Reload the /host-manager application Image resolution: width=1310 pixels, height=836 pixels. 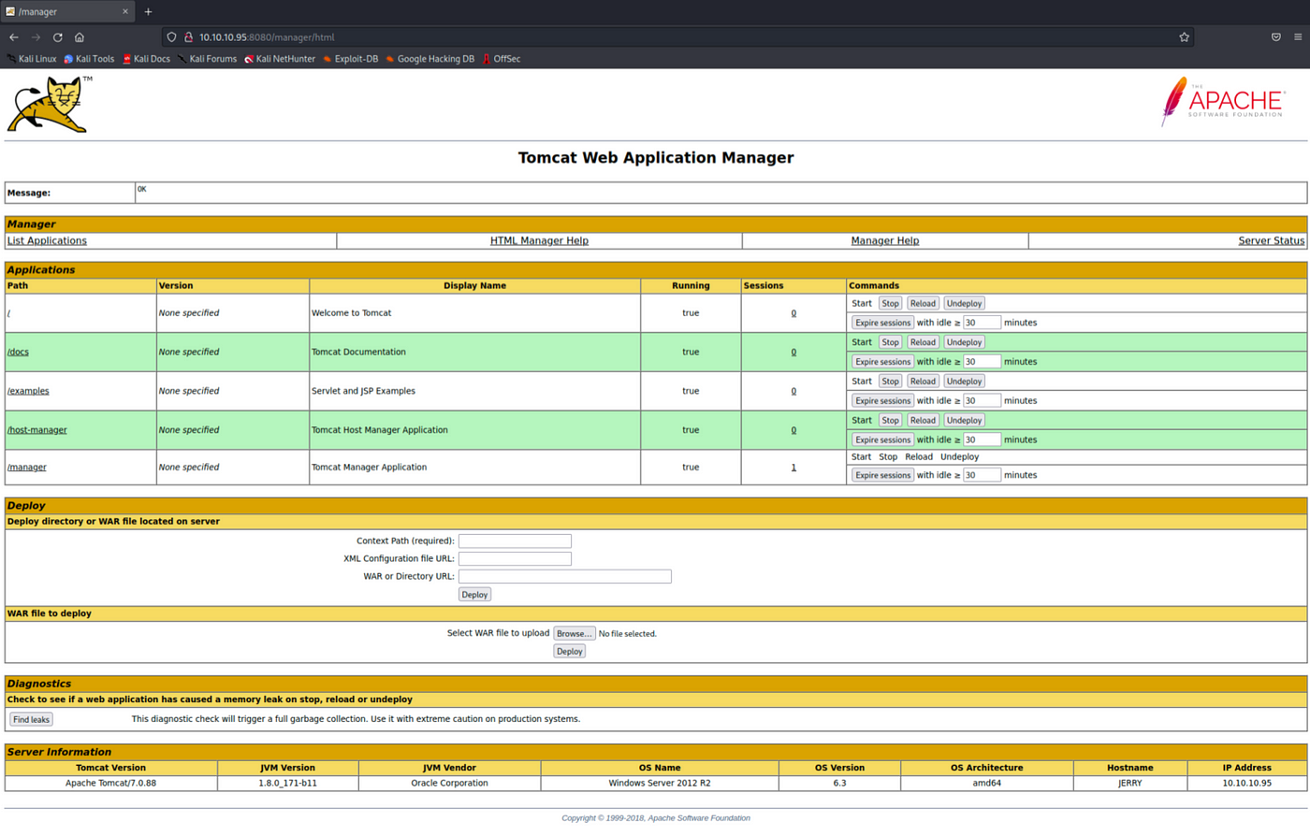923,420
